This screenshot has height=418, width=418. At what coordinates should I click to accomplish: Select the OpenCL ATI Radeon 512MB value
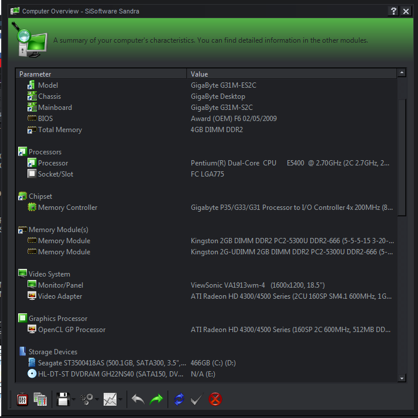tap(291, 329)
